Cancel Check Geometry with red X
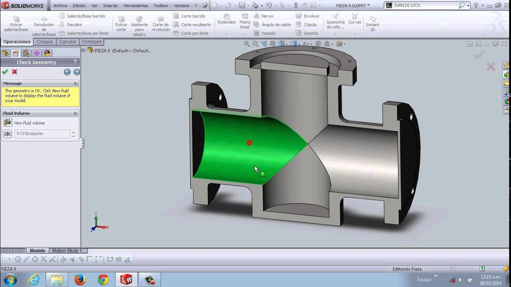511x287 pixels. pos(15,72)
